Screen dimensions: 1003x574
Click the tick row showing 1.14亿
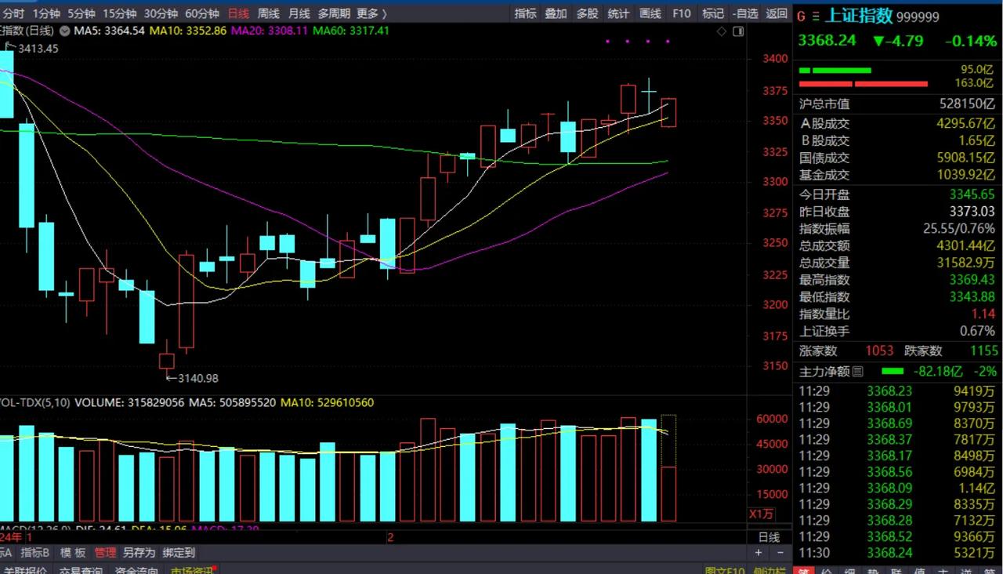point(897,488)
